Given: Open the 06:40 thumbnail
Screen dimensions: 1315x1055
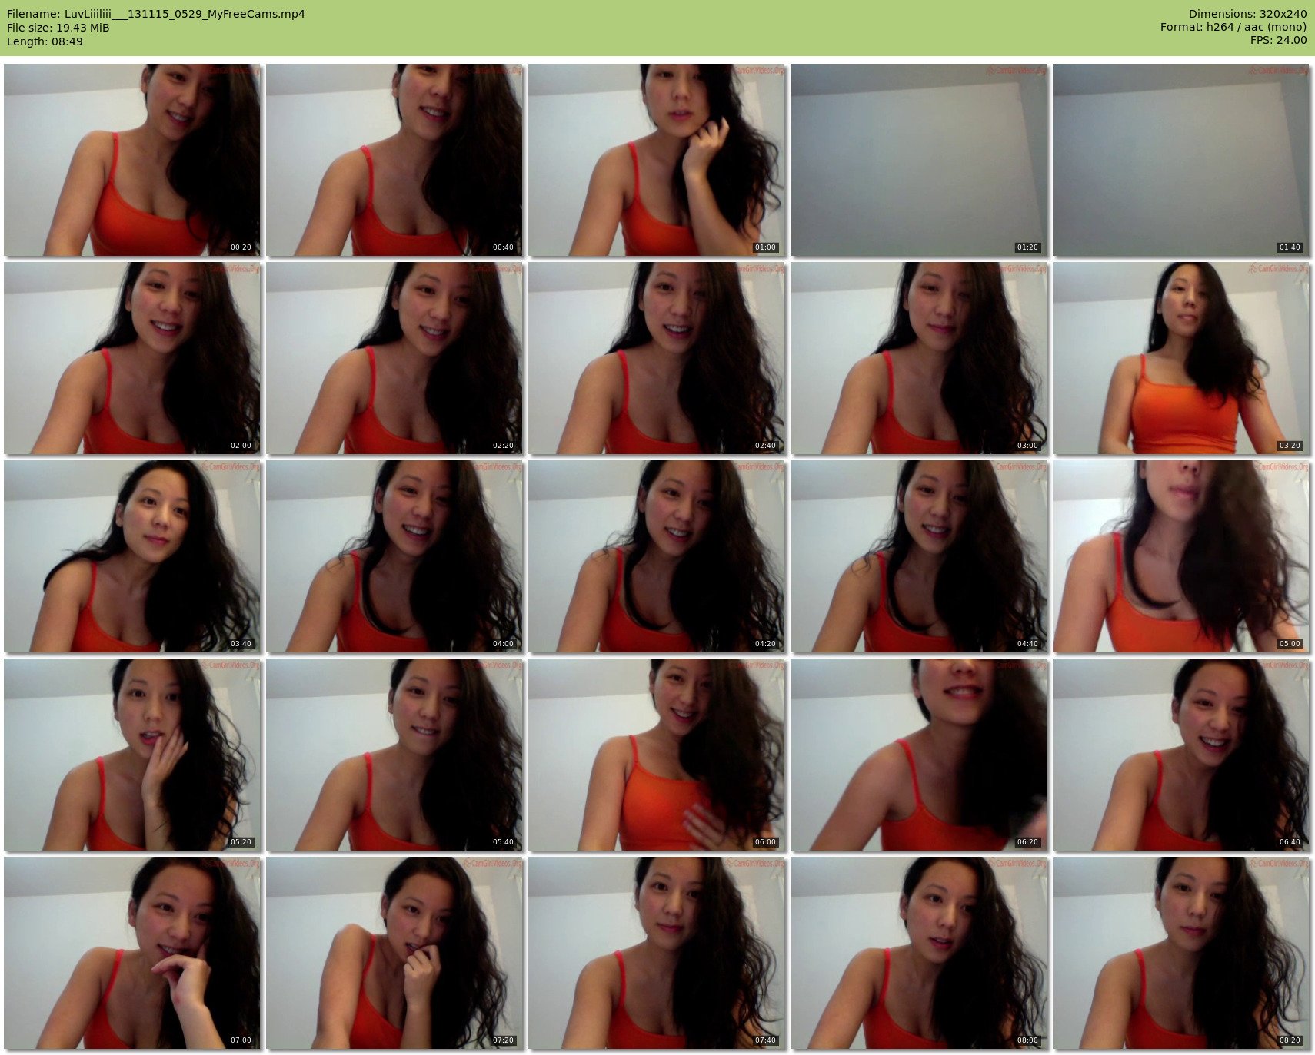Looking at the screenshot, I should pyautogui.click(x=1181, y=755).
